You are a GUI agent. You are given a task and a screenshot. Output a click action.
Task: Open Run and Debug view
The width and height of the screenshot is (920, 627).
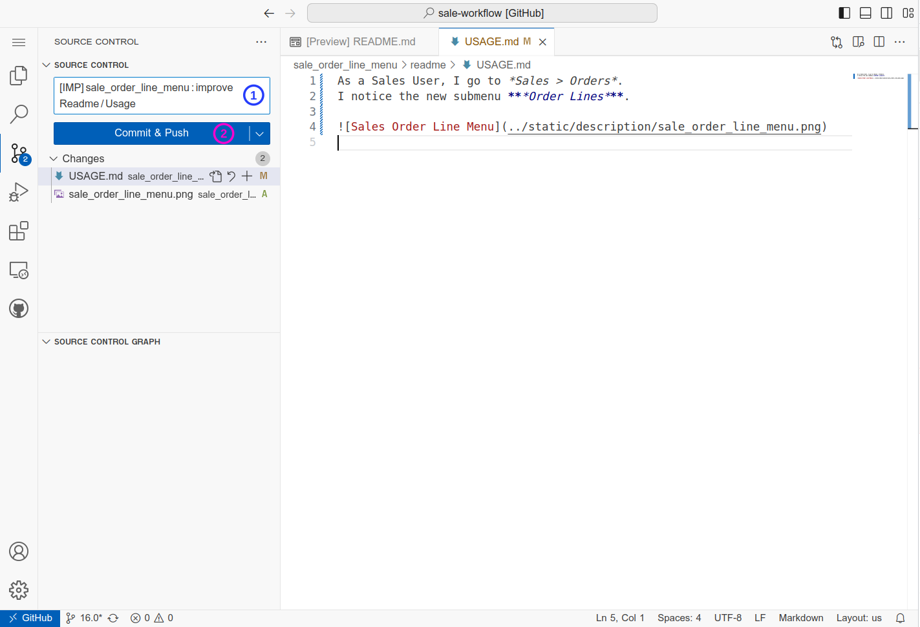point(19,192)
